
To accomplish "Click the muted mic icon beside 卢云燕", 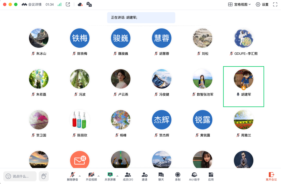I will (x=115, y=94).
